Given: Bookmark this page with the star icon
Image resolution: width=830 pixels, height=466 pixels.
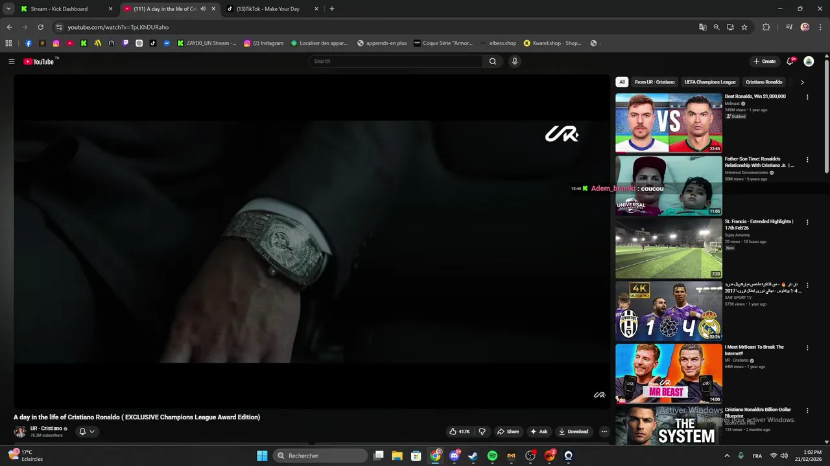Looking at the screenshot, I should (744, 27).
